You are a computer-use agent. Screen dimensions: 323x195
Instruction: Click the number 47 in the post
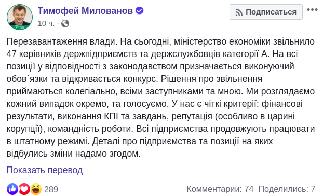pos(11,54)
